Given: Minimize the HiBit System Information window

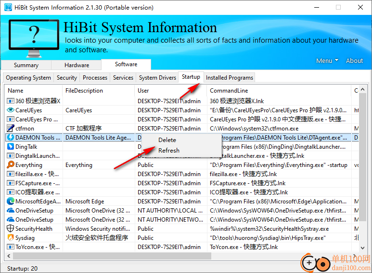Looking at the screenshot, I should [x=317, y=7].
